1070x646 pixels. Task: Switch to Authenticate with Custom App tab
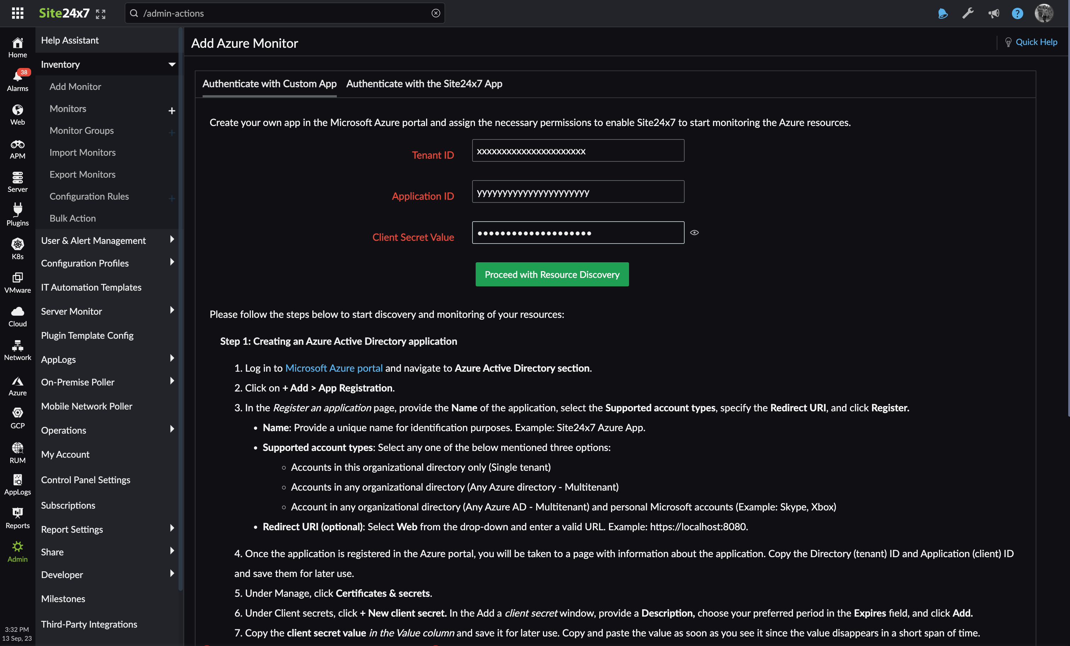click(269, 84)
